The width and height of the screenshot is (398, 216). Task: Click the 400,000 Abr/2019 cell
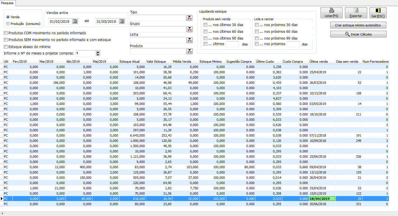[79, 167]
